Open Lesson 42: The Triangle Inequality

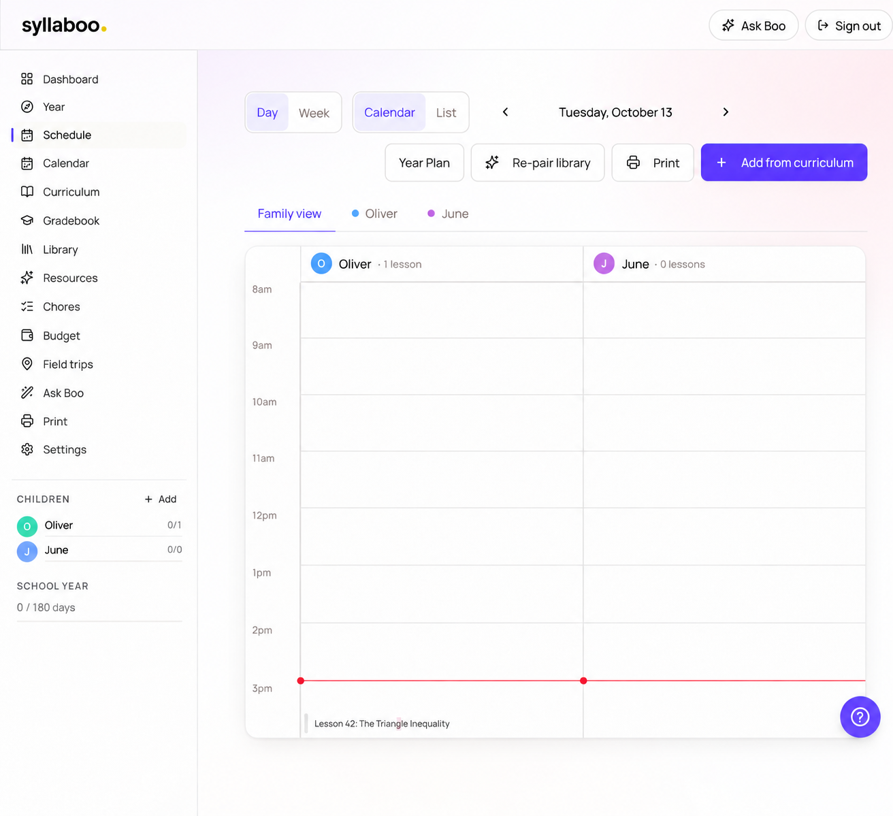382,723
